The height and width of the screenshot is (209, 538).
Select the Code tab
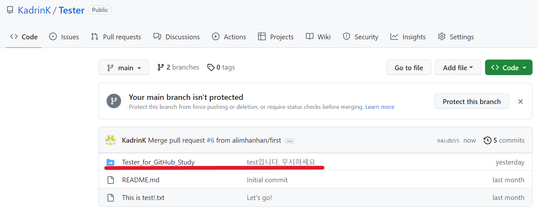tap(24, 37)
